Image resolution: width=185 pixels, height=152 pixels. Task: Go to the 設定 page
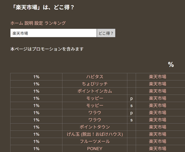(x=39, y=23)
